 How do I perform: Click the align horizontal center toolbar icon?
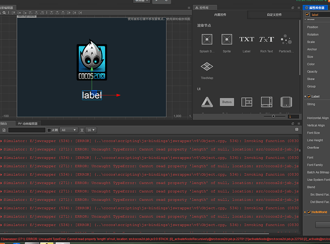click(x=36, y=13)
